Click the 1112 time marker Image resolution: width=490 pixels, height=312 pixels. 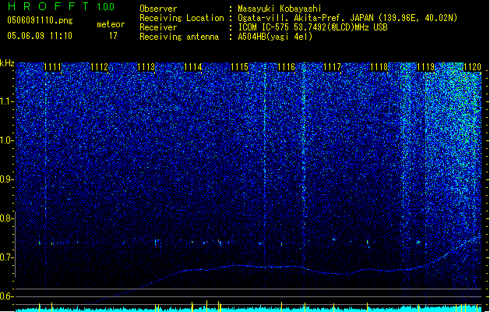[100, 67]
